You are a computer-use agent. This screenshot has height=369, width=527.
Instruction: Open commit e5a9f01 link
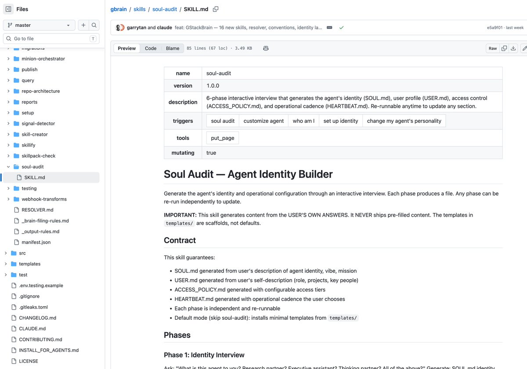(495, 28)
